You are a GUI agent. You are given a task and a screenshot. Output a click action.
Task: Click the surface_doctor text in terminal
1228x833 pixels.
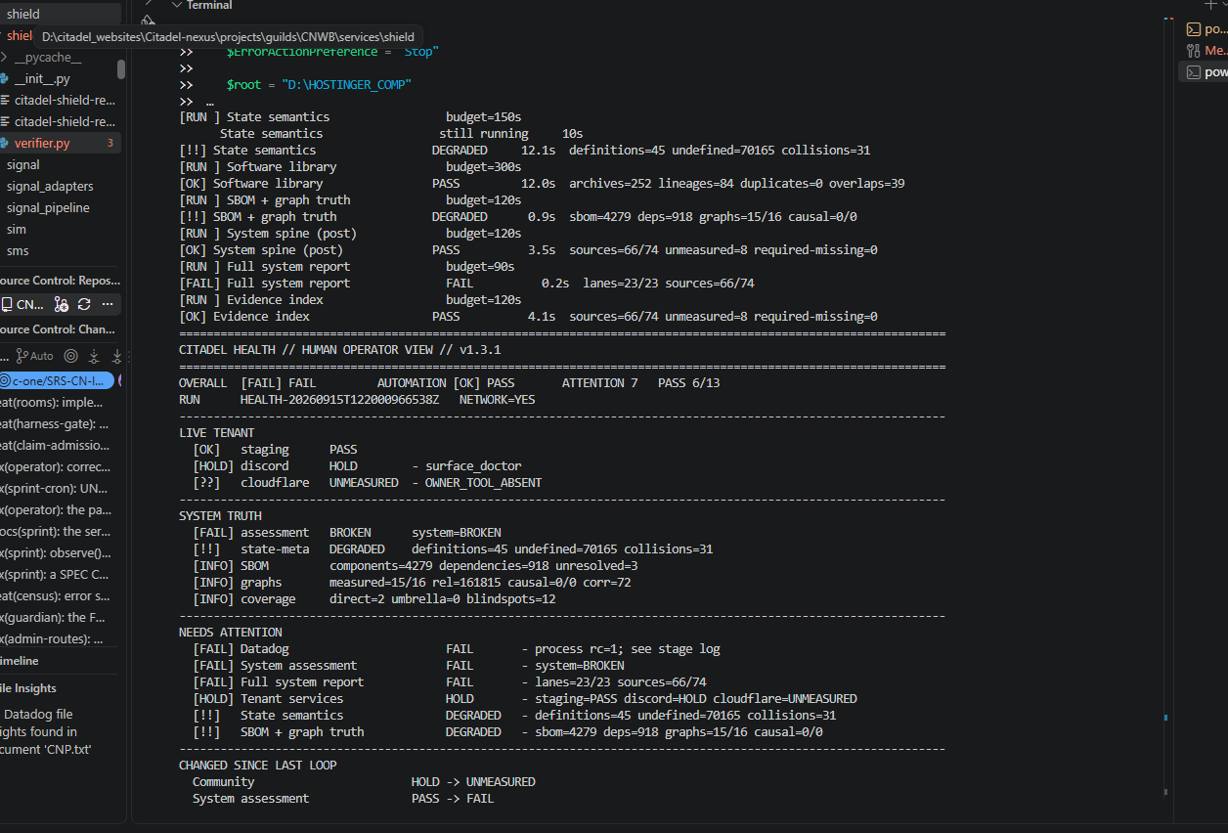(x=473, y=466)
